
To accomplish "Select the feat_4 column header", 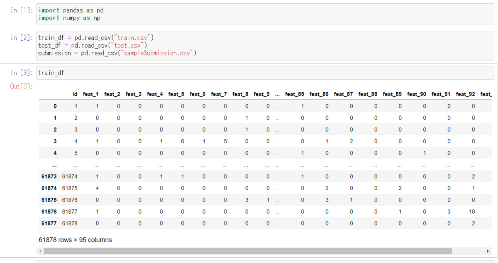I will pos(155,94).
